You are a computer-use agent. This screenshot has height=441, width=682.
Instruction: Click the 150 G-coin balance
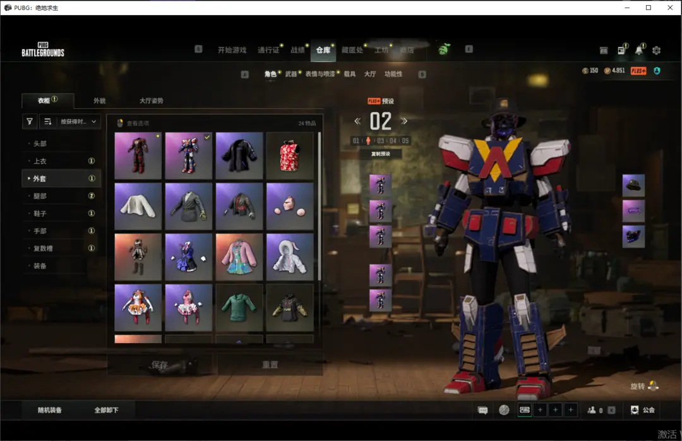point(590,71)
